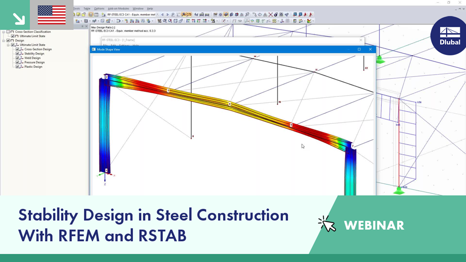The image size is (466, 262).
Task: Toggle the highlighted Show Results toolbar icon
Action: 184,15
